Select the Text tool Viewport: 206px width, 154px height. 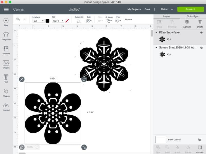click(x=6, y=79)
